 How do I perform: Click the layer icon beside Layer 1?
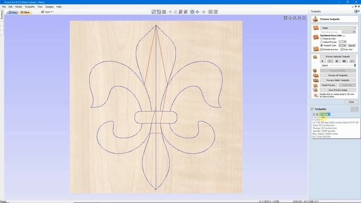click(x=43, y=12)
